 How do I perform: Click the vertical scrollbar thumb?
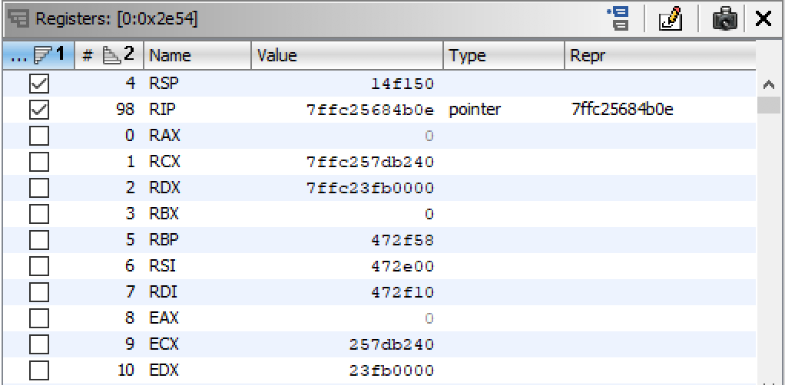768,105
